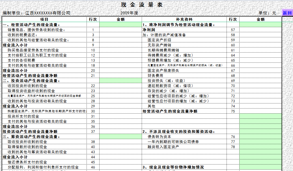Click 固定资产折旧 row label
The height and width of the screenshot is (171, 293).
tap(160, 40)
